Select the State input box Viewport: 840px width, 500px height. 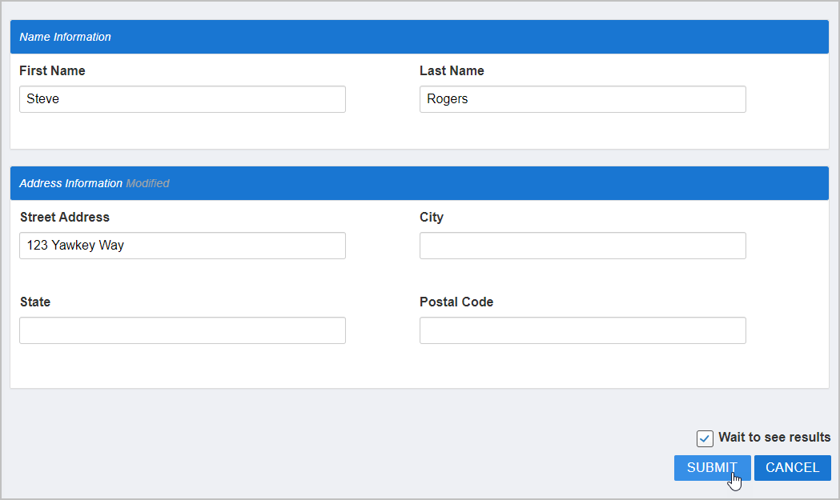click(182, 330)
